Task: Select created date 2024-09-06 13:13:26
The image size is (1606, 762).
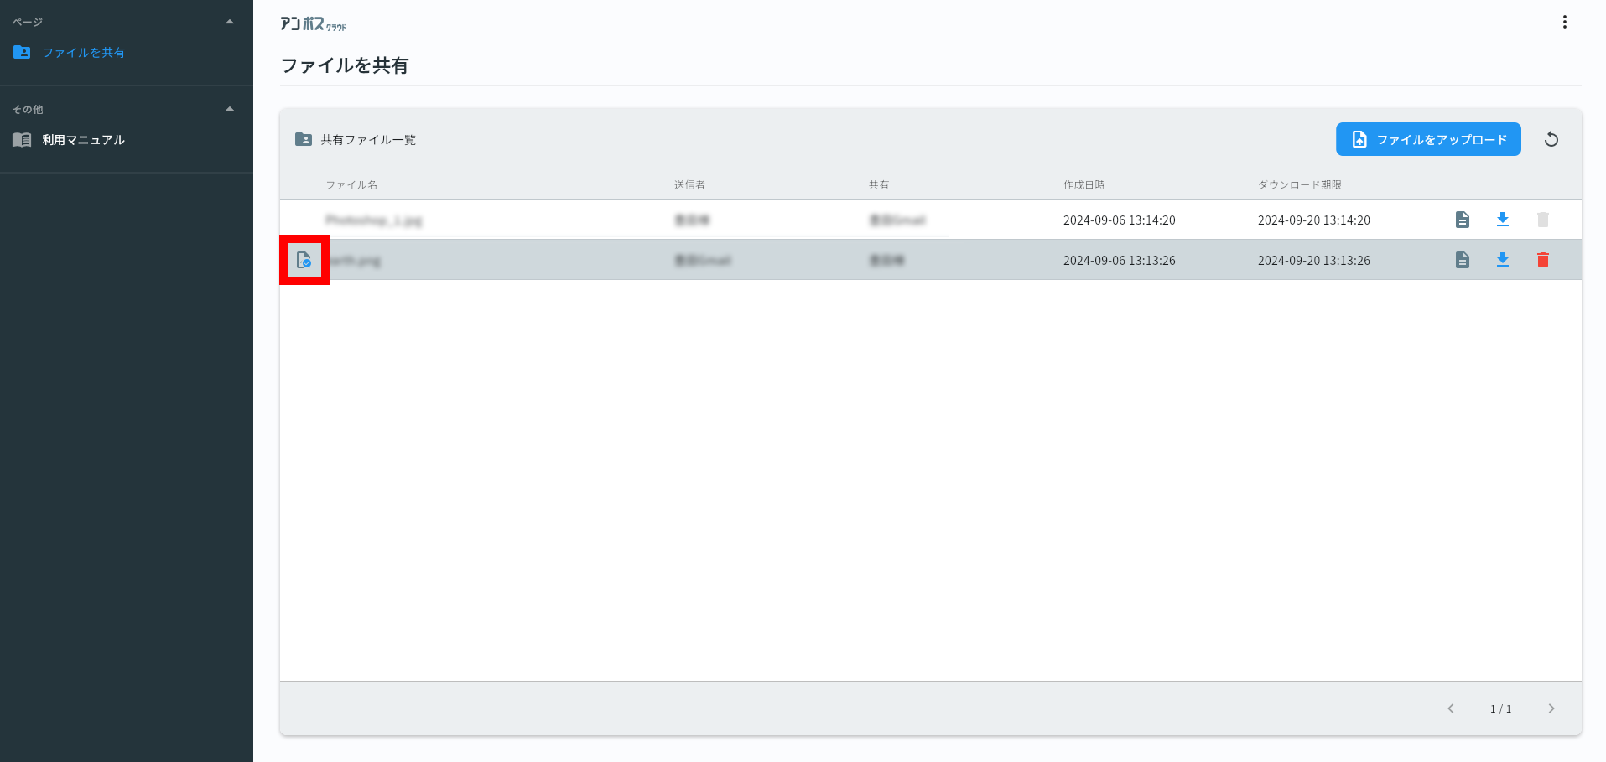Action: pos(1119,261)
